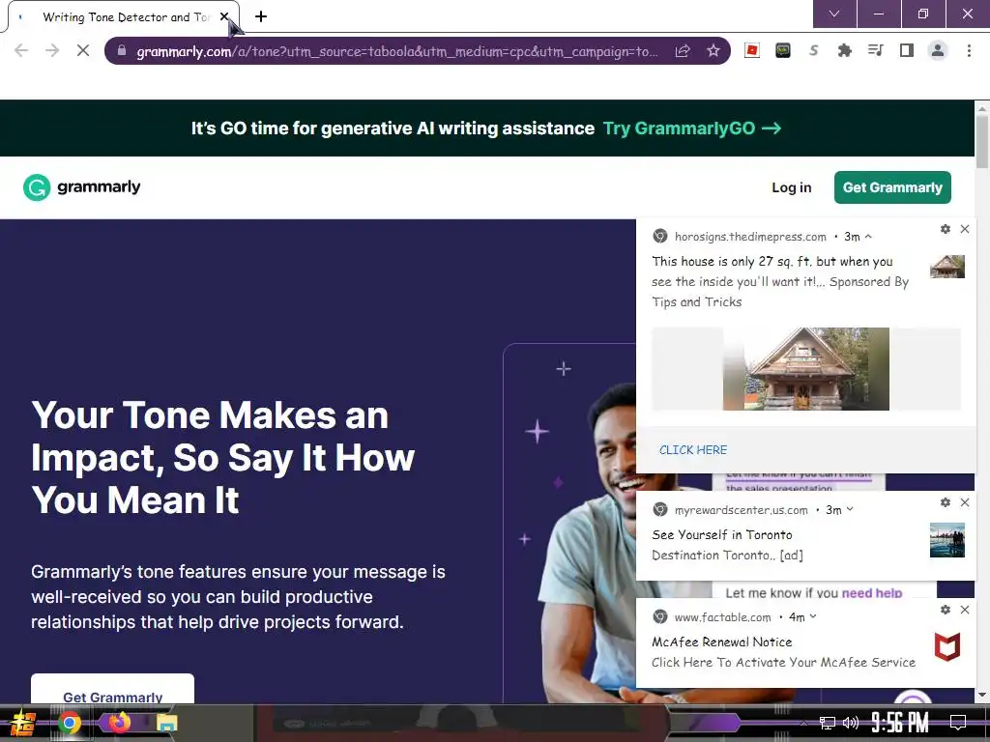The height and width of the screenshot is (742, 990).
Task: Open the red extension icon in toolbar
Action: pos(752,50)
